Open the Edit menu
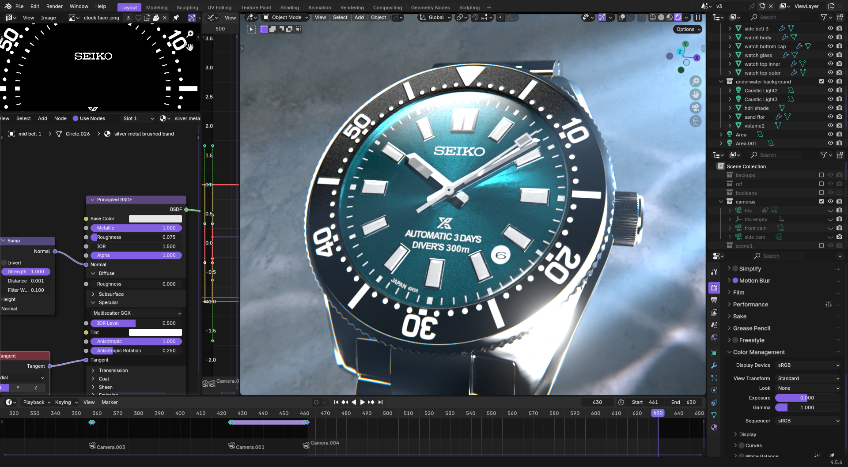 pos(35,6)
